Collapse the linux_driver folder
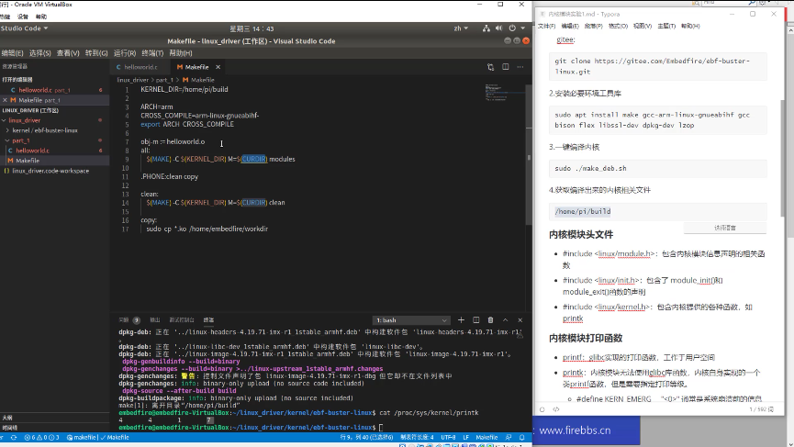This screenshot has height=447, width=794. coord(24,120)
